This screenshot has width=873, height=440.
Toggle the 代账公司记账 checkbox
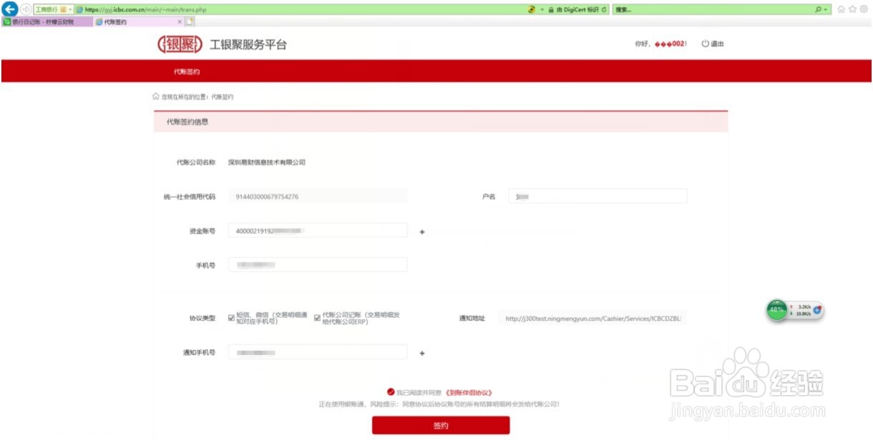(317, 319)
